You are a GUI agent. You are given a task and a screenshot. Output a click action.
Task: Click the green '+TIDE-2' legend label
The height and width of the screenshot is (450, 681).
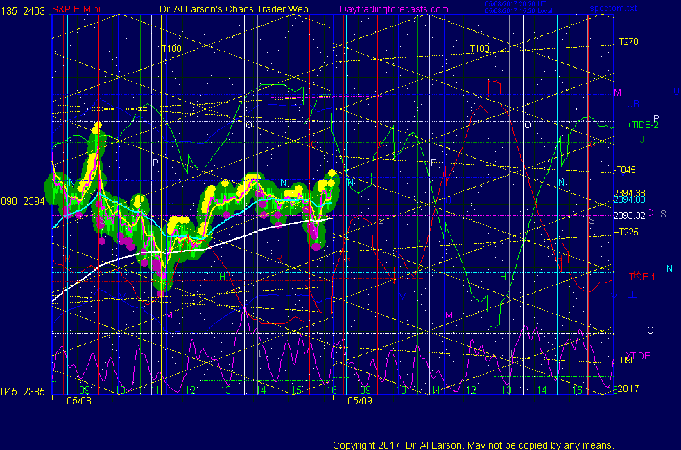[642, 125]
